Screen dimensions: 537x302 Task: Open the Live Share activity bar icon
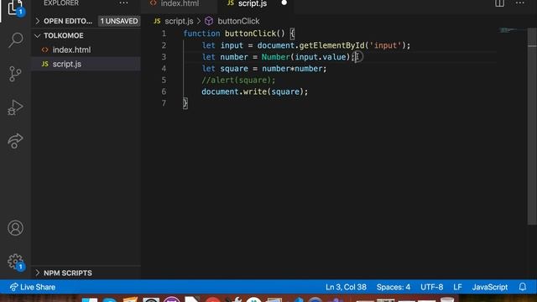pyautogui.click(x=15, y=140)
